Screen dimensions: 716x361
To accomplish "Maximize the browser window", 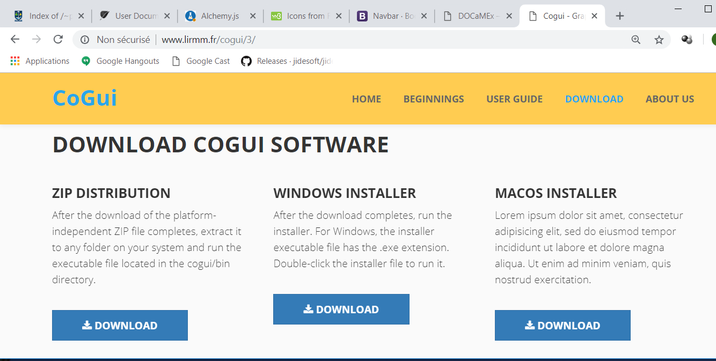I will [x=707, y=9].
